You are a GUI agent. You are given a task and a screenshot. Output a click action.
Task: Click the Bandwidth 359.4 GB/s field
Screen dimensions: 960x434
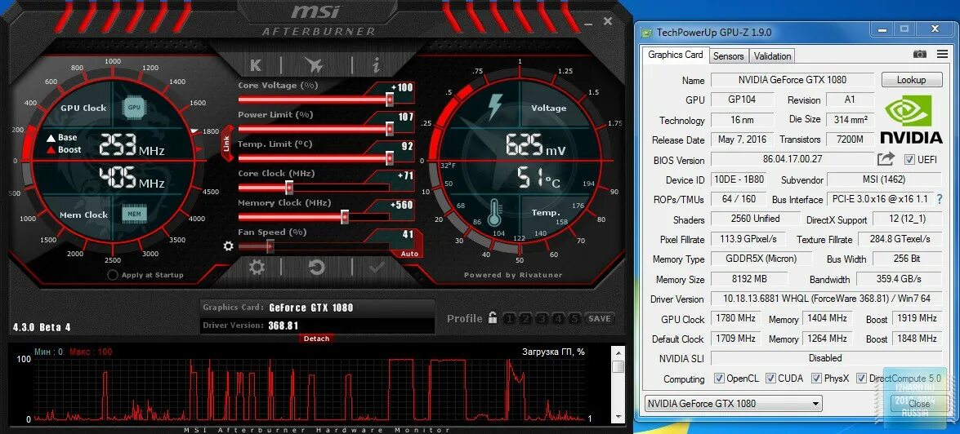tap(899, 279)
